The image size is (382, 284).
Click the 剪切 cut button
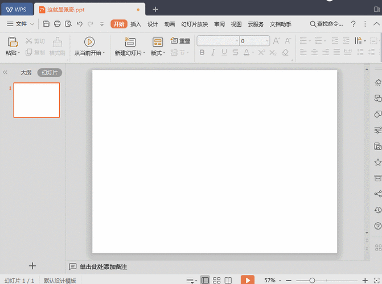point(35,41)
